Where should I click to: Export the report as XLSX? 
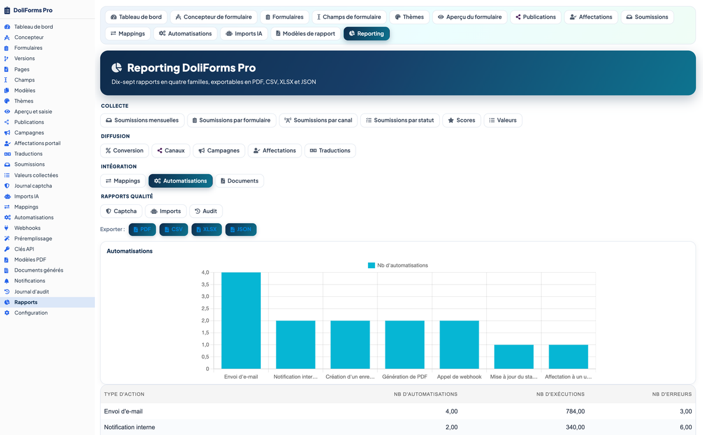pyautogui.click(x=207, y=230)
